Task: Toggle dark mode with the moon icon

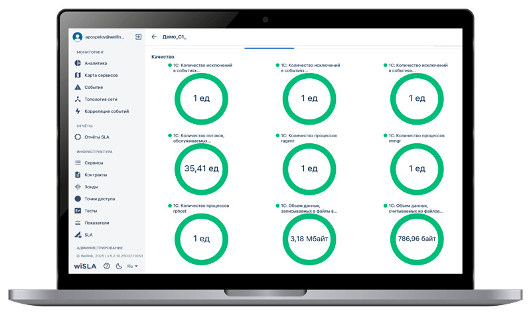Action: [119, 266]
